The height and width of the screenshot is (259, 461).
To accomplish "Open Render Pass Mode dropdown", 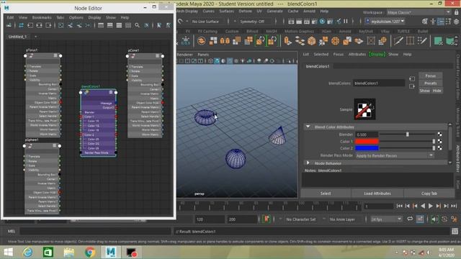I will (395, 155).
